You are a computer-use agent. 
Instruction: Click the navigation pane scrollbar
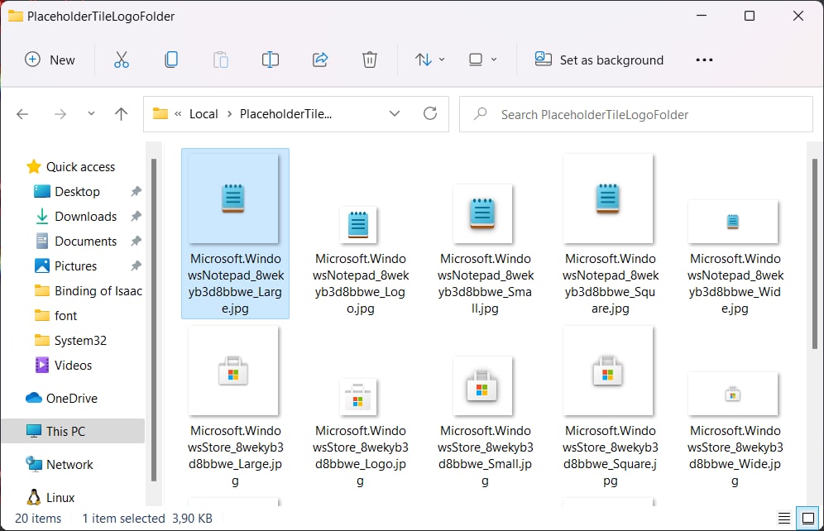click(x=153, y=320)
